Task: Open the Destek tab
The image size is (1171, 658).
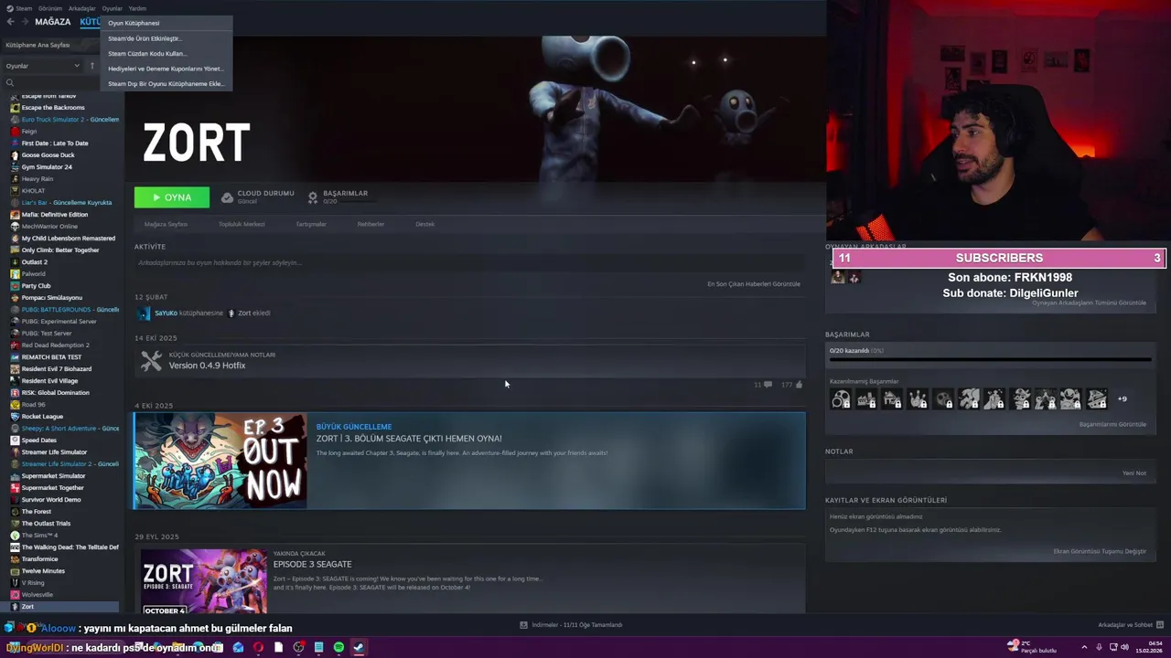Action: tap(425, 224)
